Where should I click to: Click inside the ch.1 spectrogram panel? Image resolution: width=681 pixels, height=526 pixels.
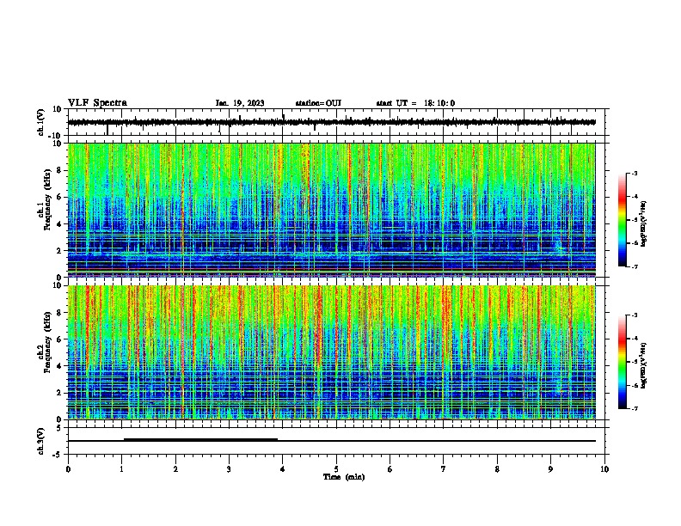332,210
